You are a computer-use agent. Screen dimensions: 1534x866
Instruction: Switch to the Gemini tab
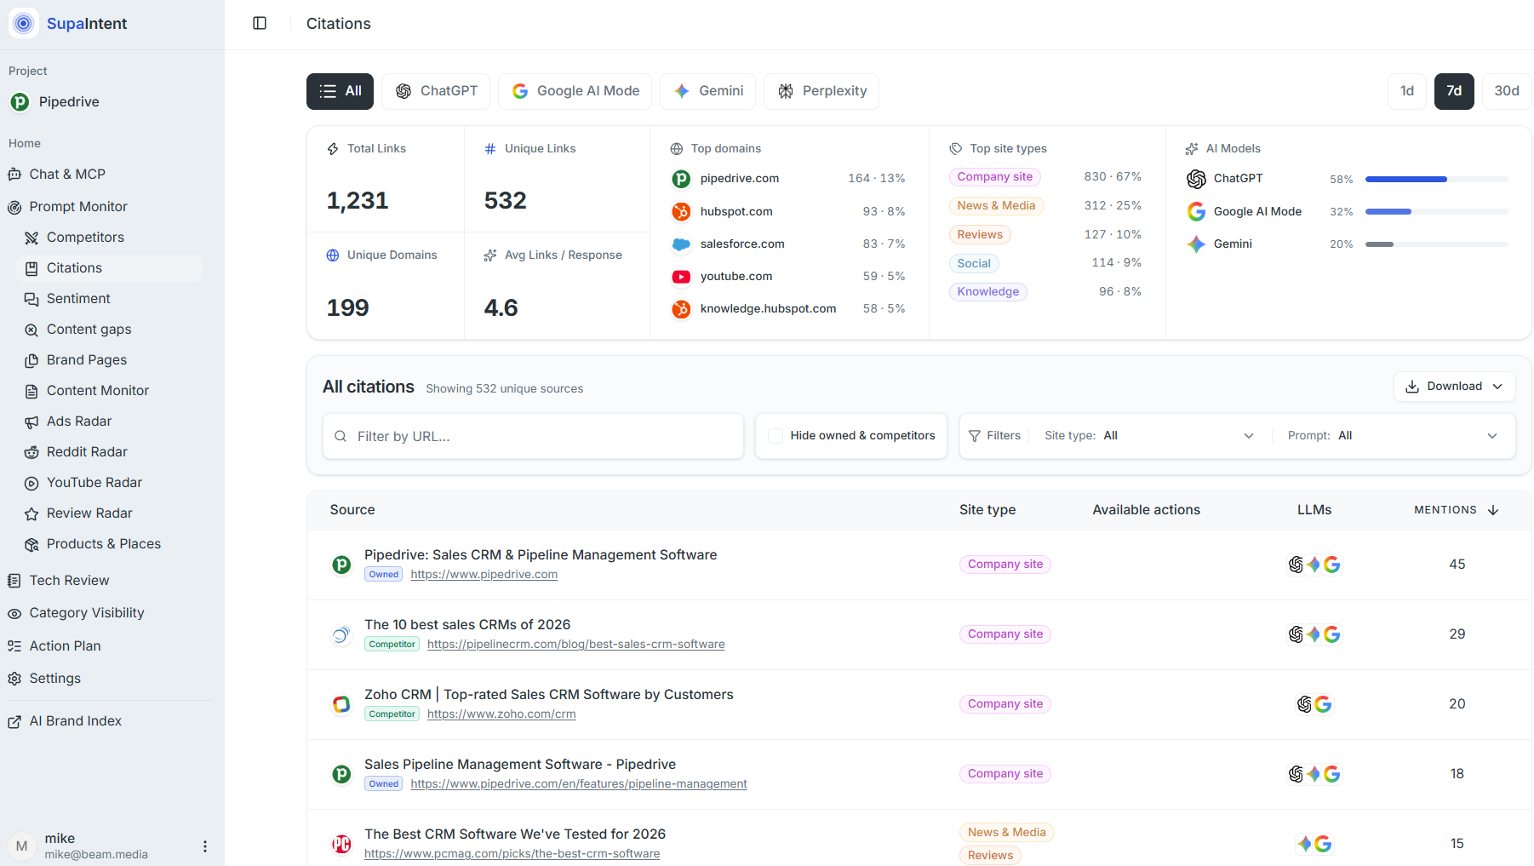(x=708, y=91)
